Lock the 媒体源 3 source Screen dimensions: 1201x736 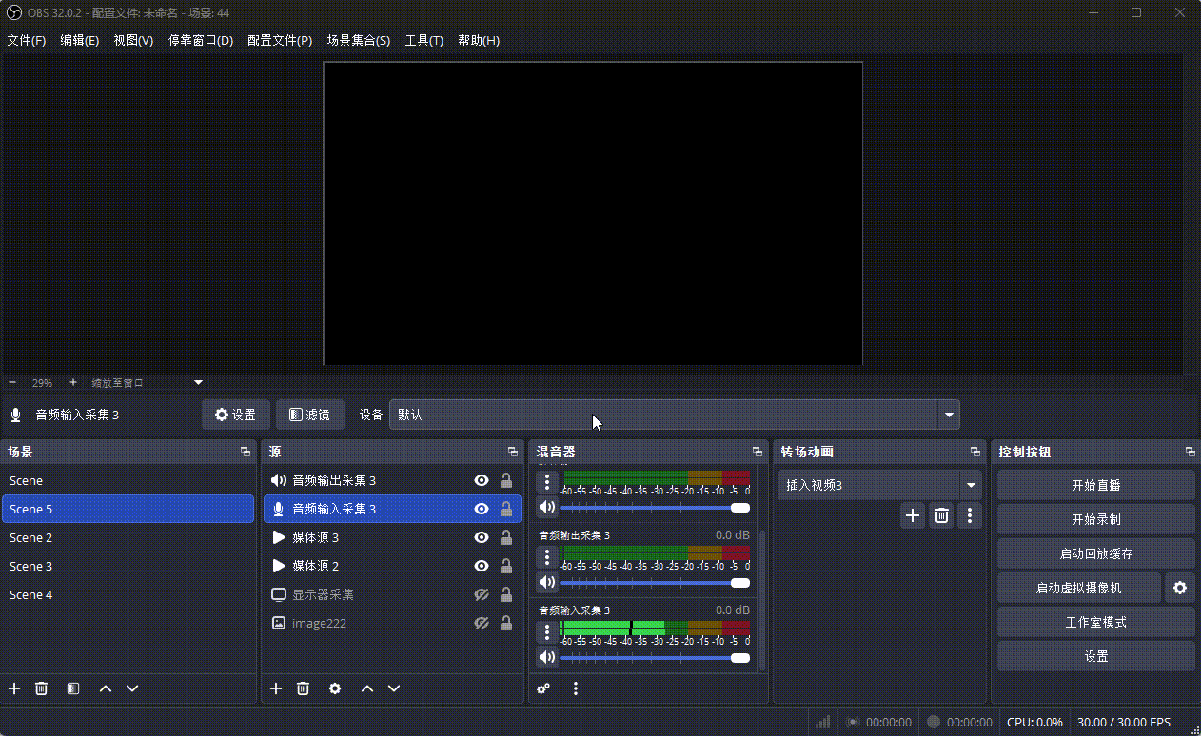506,536
